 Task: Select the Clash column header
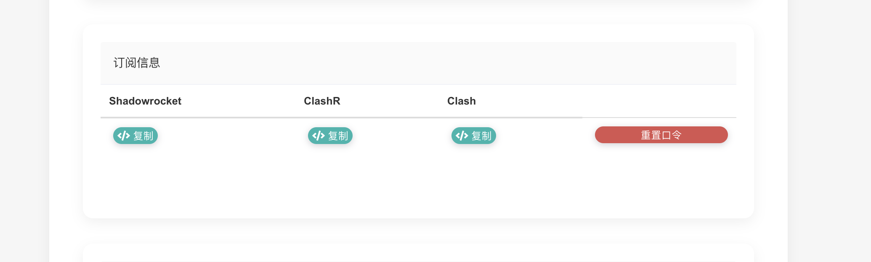coord(461,101)
